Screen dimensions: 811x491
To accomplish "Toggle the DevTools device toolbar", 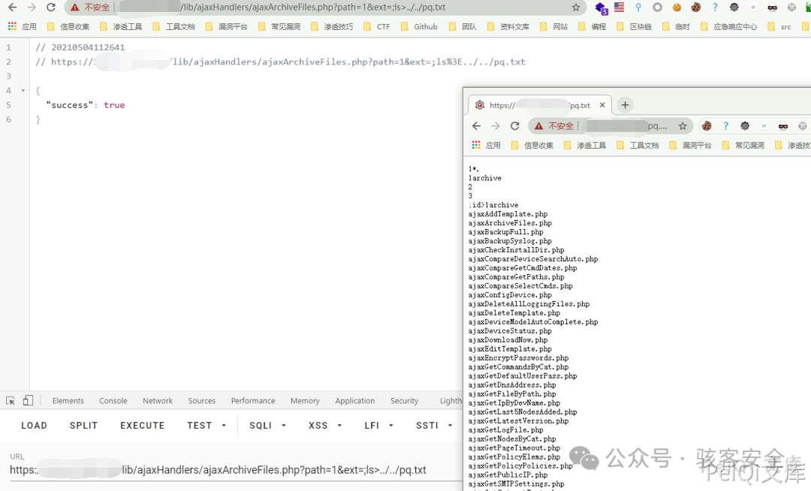I will point(28,401).
